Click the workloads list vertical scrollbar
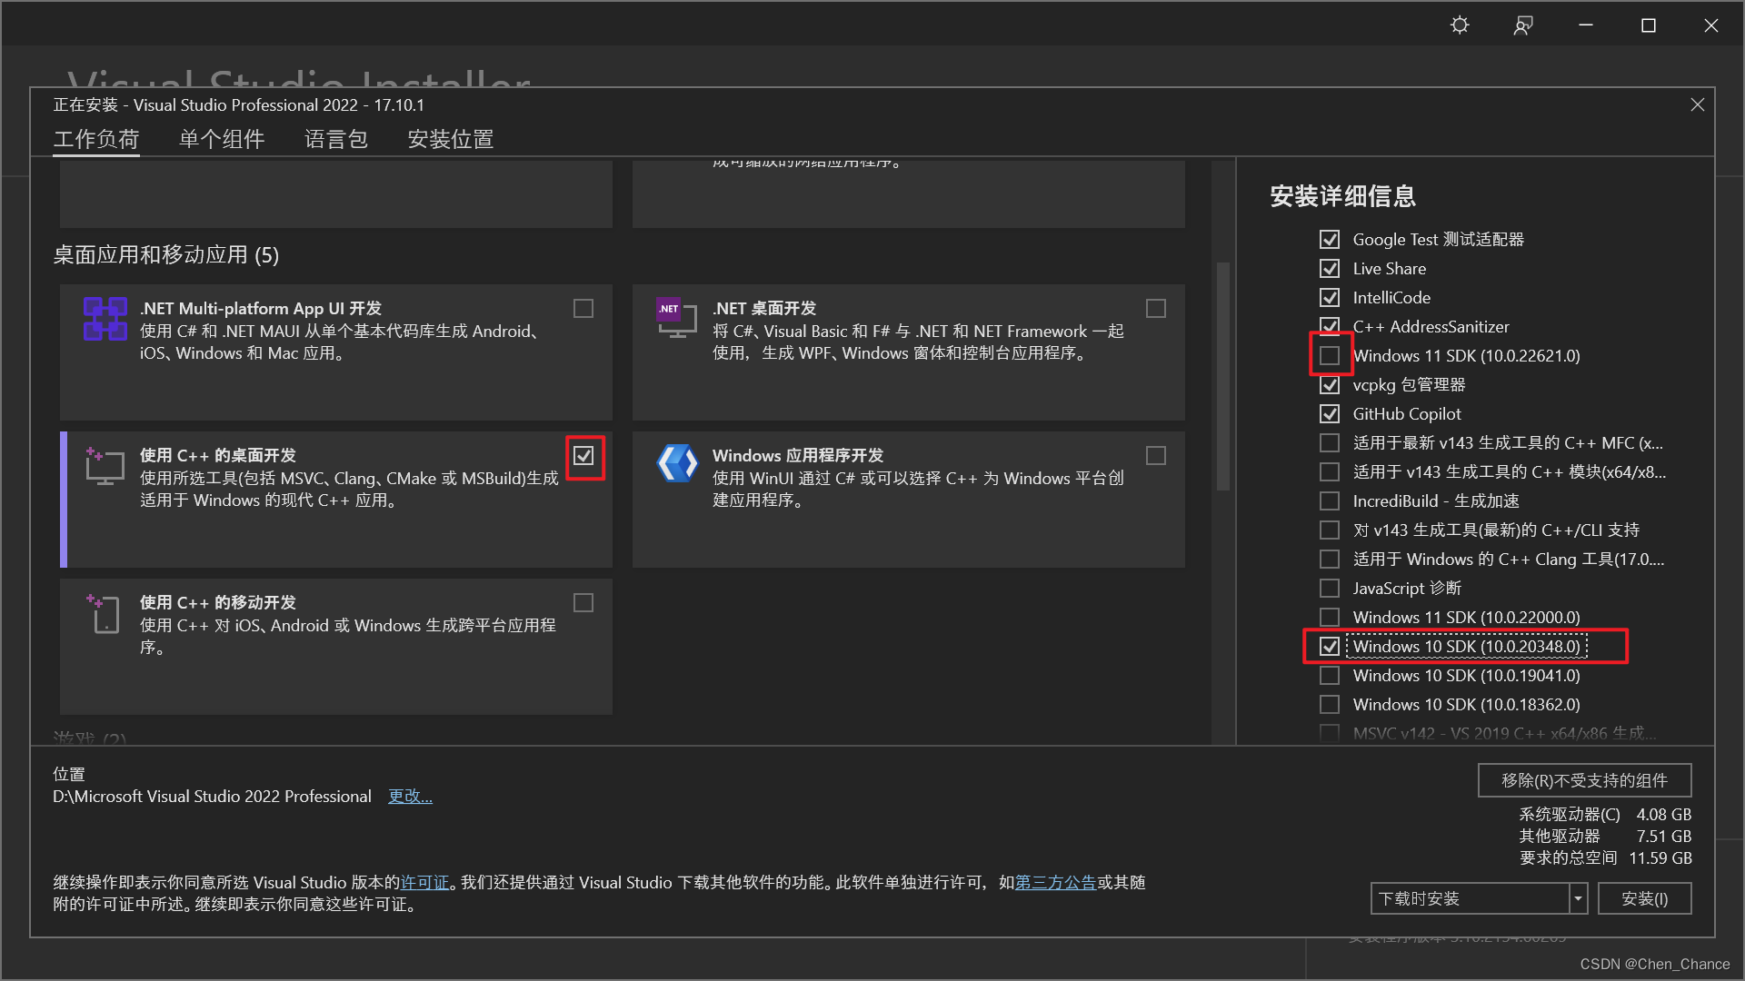1745x981 pixels. (x=1223, y=377)
